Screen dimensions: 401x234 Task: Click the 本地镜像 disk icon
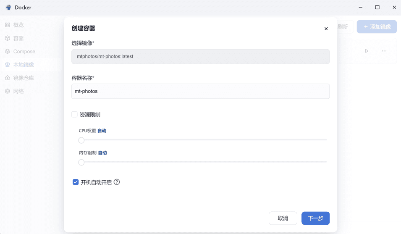click(8, 65)
